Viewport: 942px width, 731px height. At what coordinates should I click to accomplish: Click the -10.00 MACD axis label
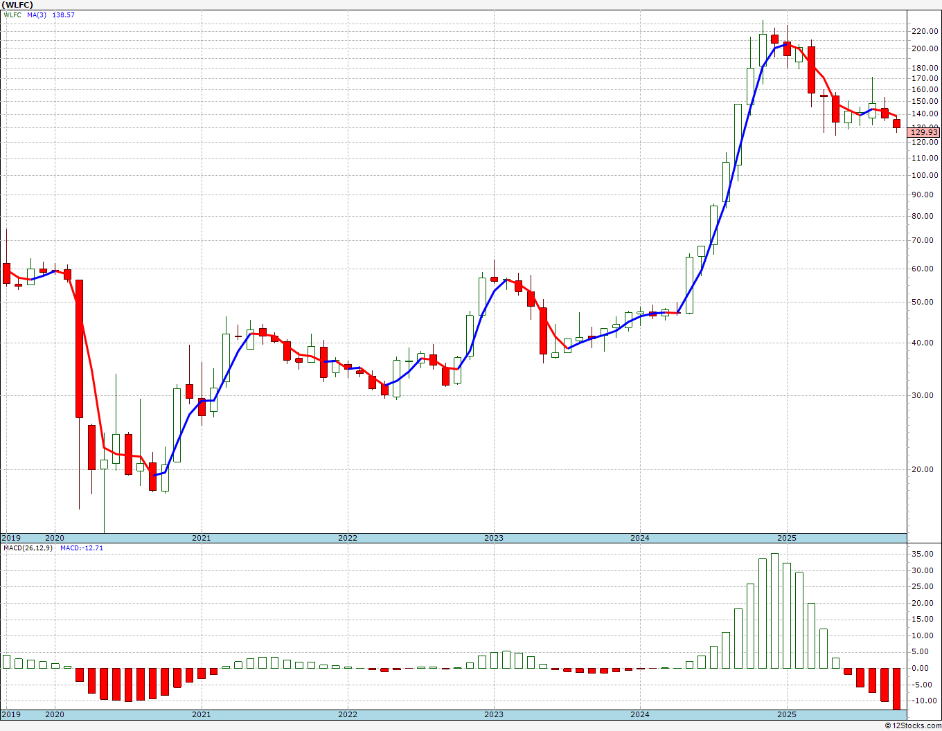coord(923,701)
